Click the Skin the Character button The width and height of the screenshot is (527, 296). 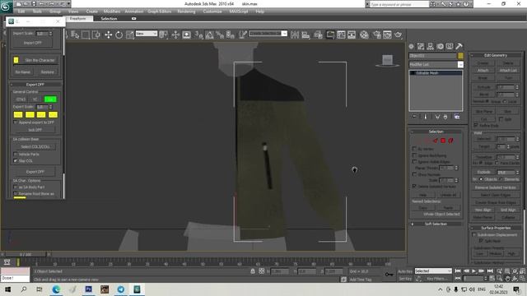[x=40, y=60]
